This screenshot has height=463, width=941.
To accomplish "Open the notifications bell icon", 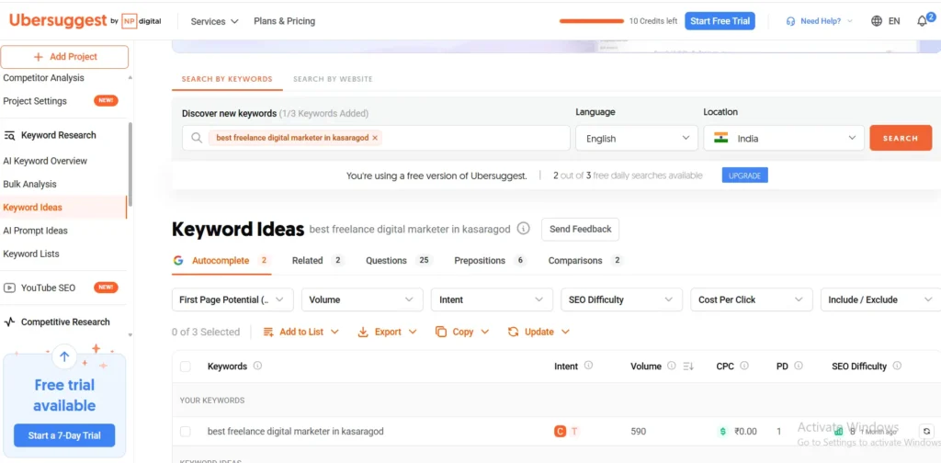I will click(x=922, y=21).
